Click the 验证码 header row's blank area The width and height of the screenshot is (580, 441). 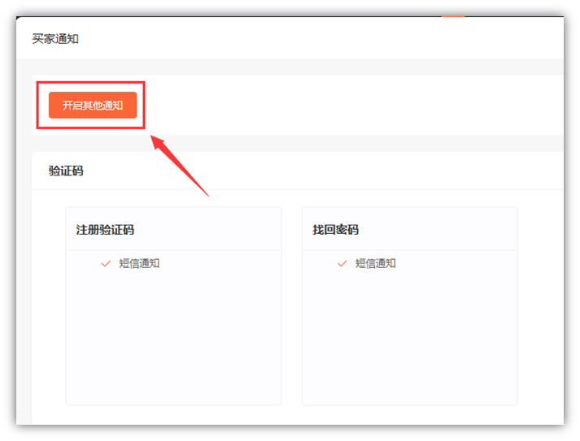[x=325, y=171]
